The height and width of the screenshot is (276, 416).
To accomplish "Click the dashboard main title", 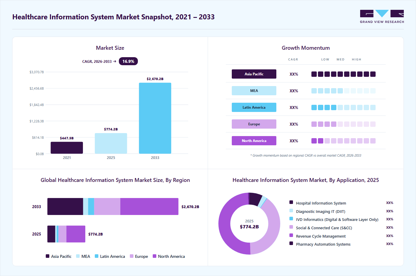I will click(x=114, y=17).
